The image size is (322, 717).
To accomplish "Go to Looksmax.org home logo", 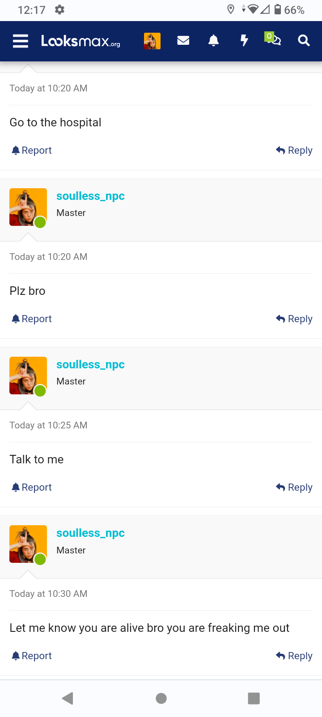I will [x=80, y=41].
